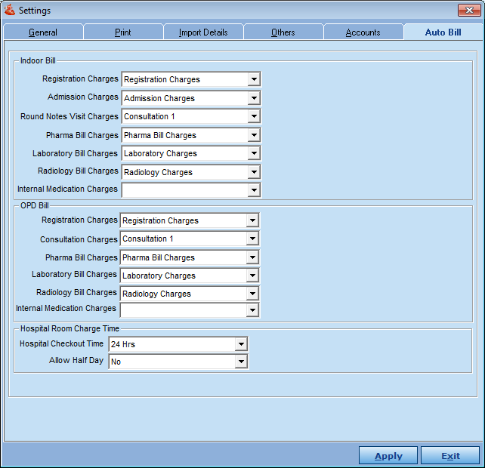Select the Others tab
Image resolution: width=485 pixels, height=468 pixels.
coord(283,32)
